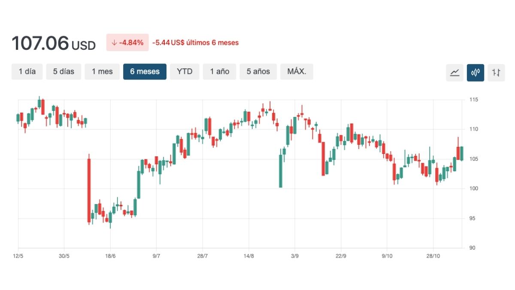Select the 1 día time range
Screen dimensions: 515x290
(27, 72)
